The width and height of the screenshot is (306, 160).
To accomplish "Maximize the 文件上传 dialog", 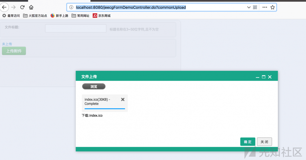I will (x=264, y=77).
